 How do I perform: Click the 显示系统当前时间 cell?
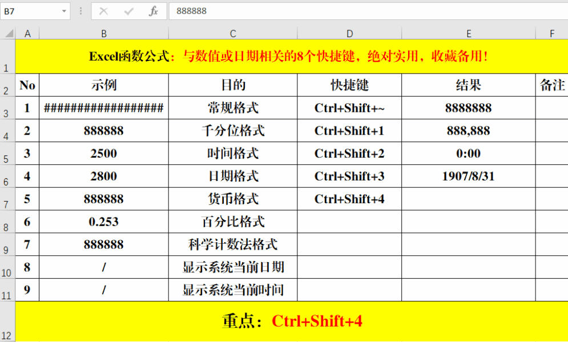(233, 290)
